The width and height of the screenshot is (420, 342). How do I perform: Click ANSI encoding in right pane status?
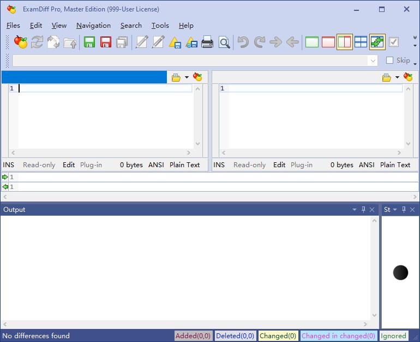point(367,164)
